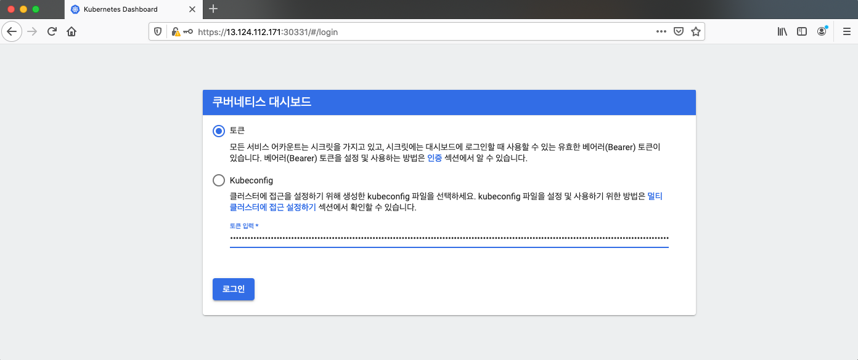Close the browser window red button
858x360 pixels.
(11, 9)
